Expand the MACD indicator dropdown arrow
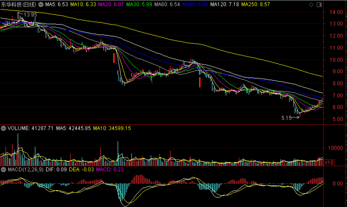Viewport: 347px width, 207px height. (x=4, y=169)
